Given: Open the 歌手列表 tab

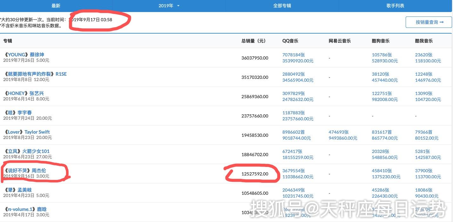Looking at the screenshot, I should (x=396, y=6).
